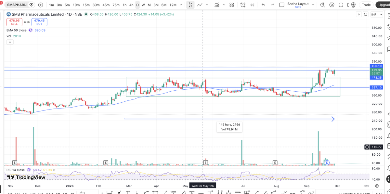
Task: Select the 45m timeframe
Action: (106, 5)
